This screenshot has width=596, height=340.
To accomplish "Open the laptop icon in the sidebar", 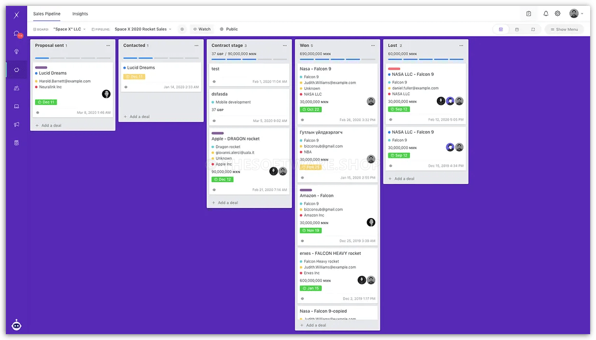I will (x=17, y=106).
